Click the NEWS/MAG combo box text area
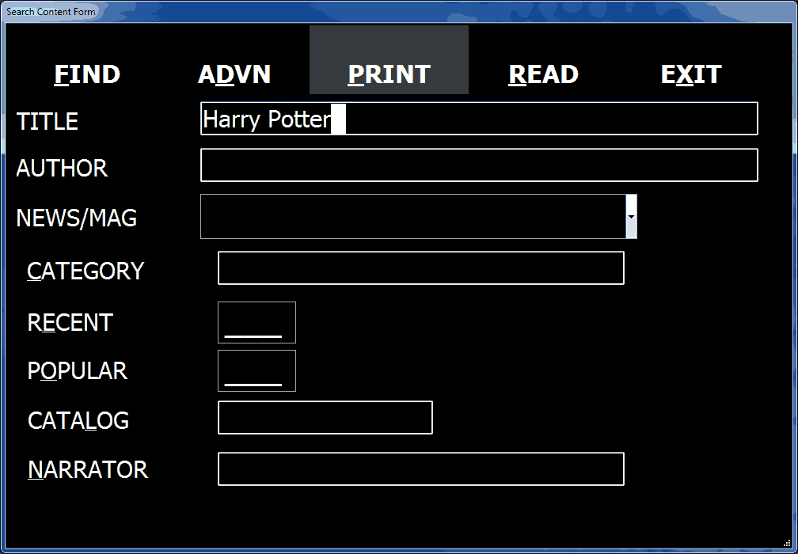The width and height of the screenshot is (798, 554). pos(412,216)
